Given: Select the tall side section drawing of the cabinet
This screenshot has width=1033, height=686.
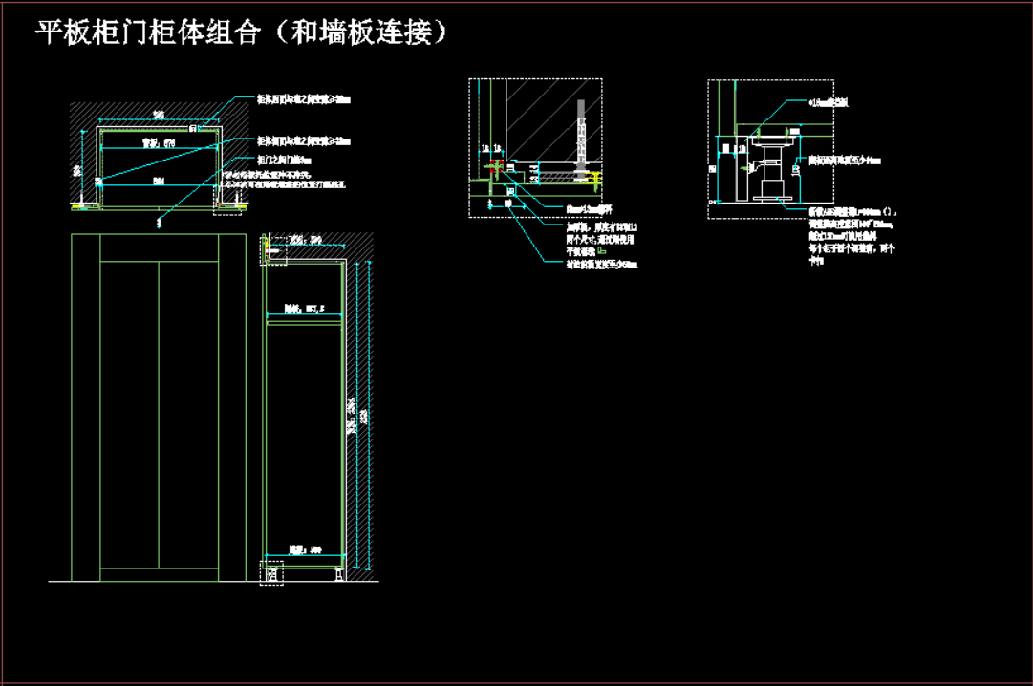Looking at the screenshot, I should coord(317,408).
